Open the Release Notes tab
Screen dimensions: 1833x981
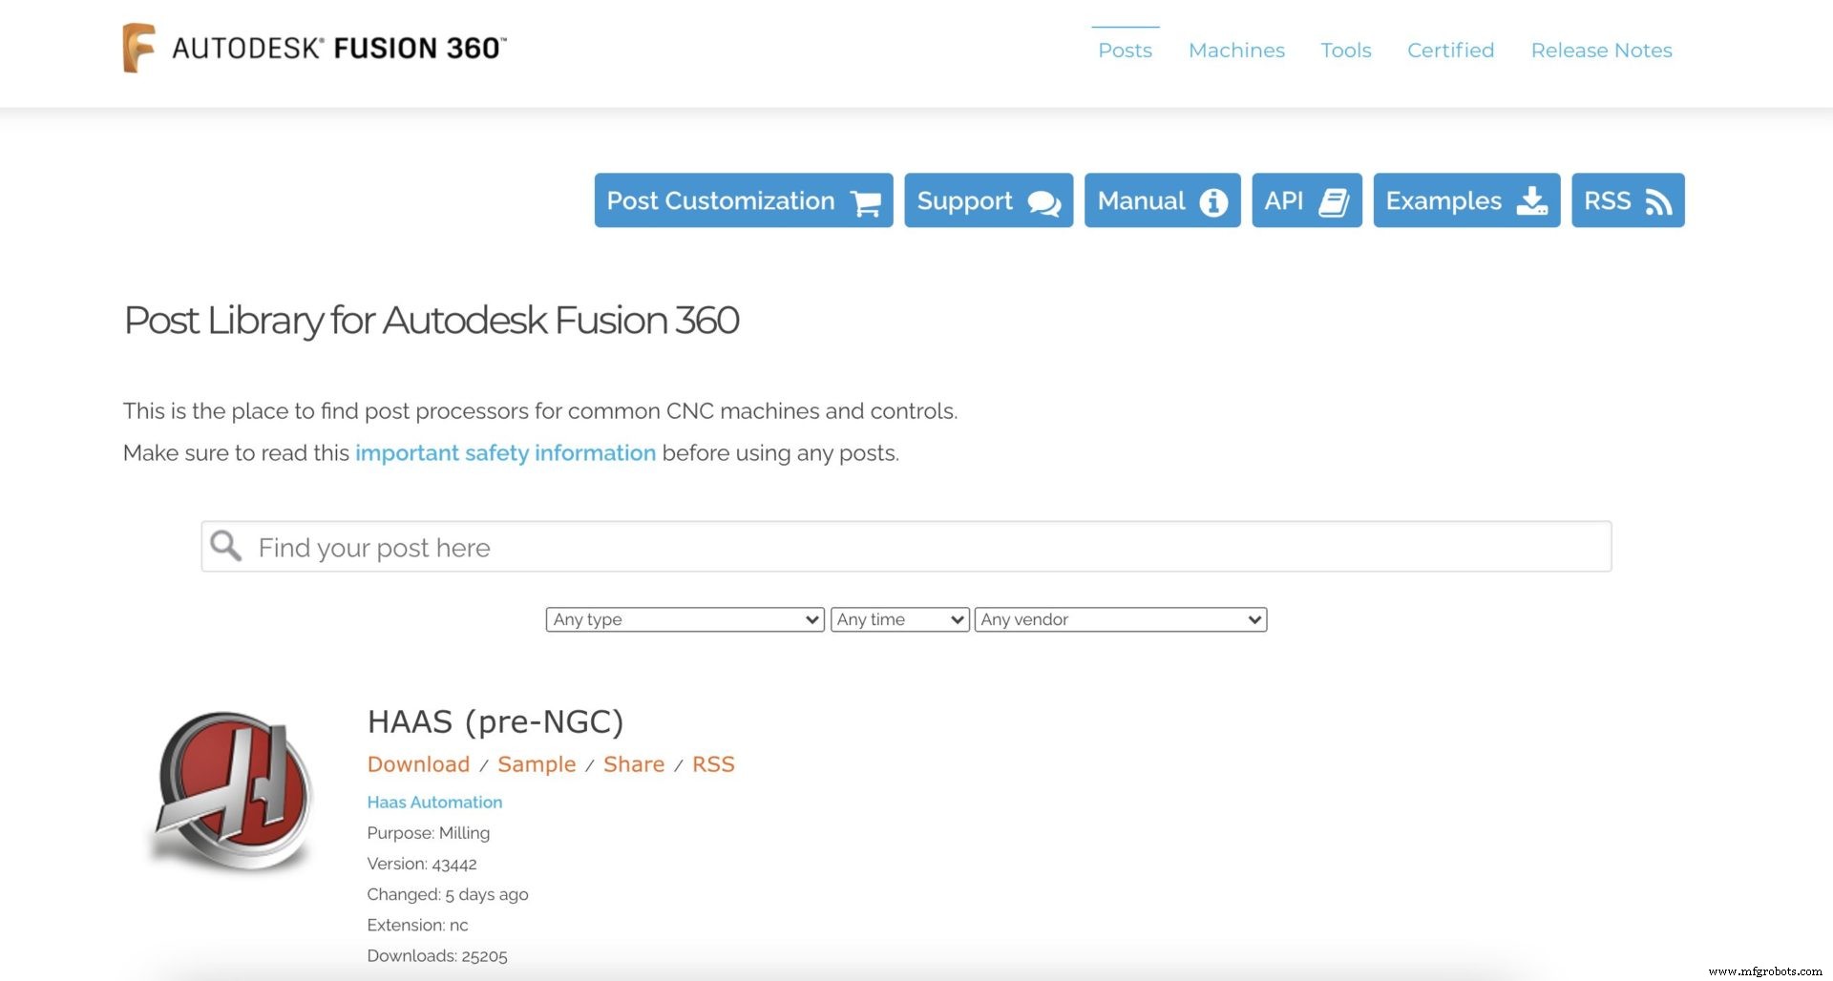[x=1601, y=51]
